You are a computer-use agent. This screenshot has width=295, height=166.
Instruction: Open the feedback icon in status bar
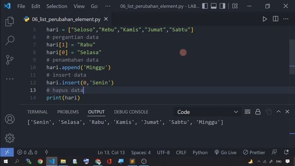click(x=274, y=152)
